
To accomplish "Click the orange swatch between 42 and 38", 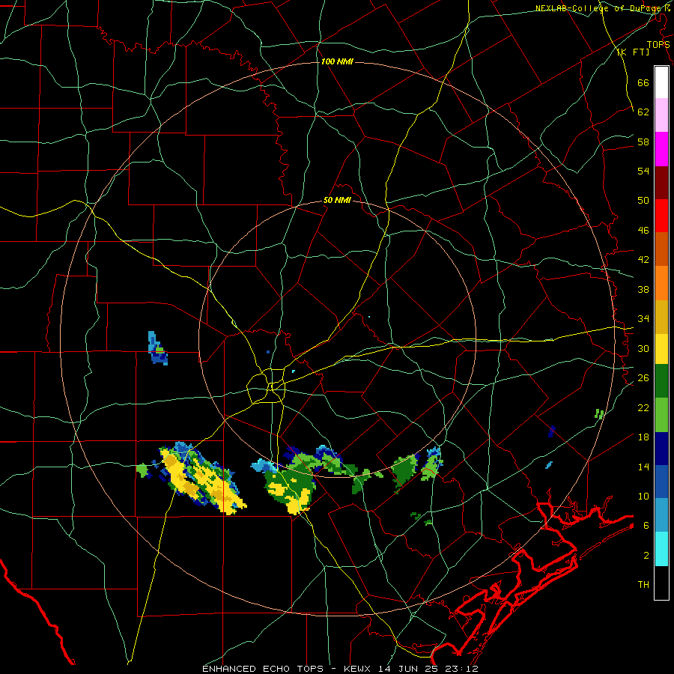I will tap(661, 283).
